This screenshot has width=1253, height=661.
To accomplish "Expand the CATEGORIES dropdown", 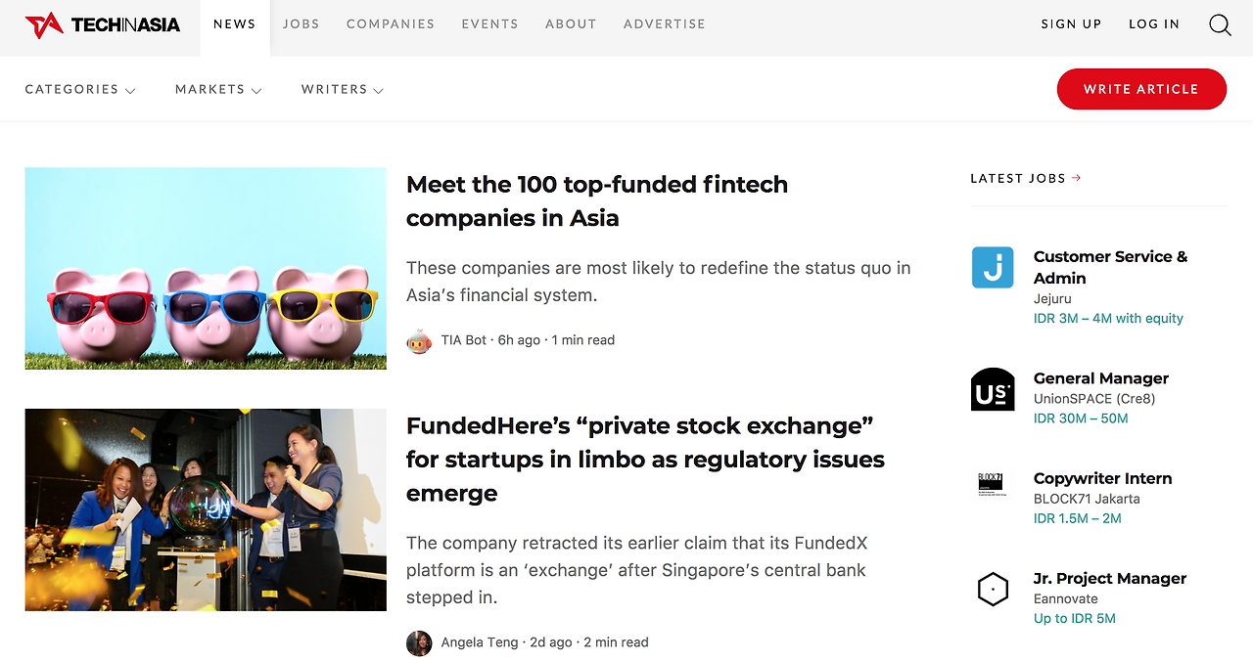I will (x=79, y=89).
